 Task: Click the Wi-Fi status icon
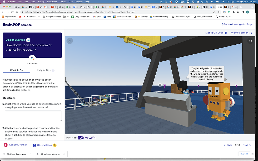click(223, 2)
